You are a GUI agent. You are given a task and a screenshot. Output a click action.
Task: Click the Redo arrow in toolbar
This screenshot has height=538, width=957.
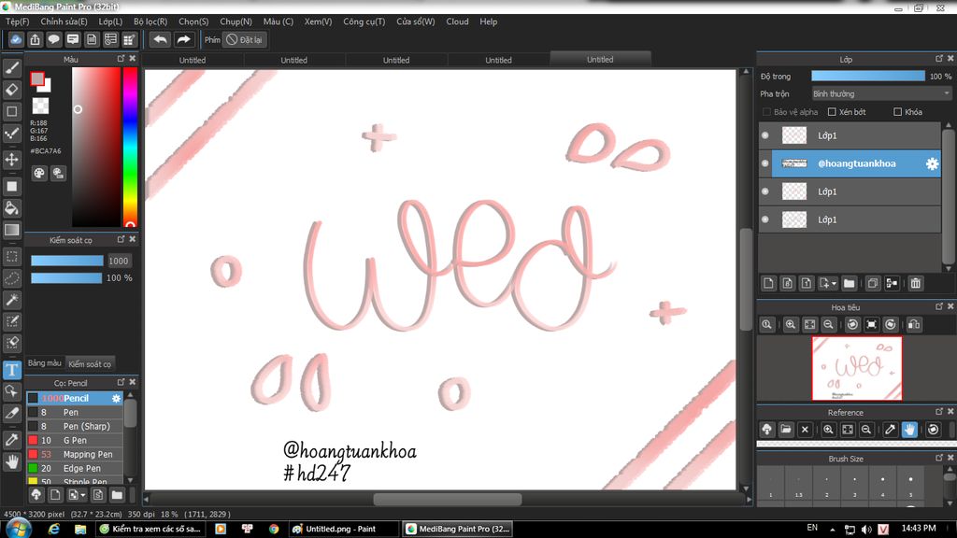tap(183, 39)
